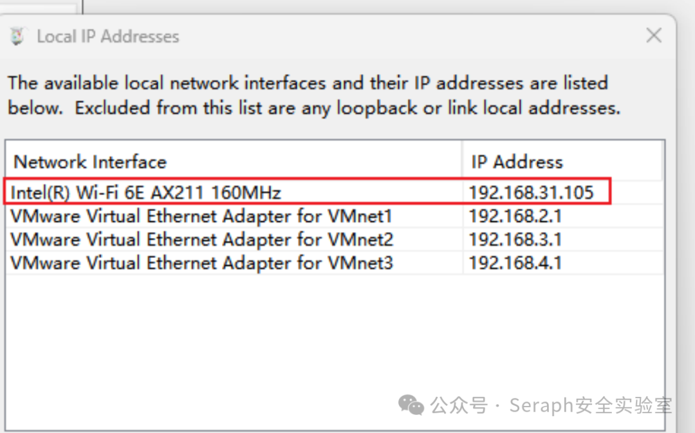Click the 192.168.3.1 address cell

click(515, 240)
